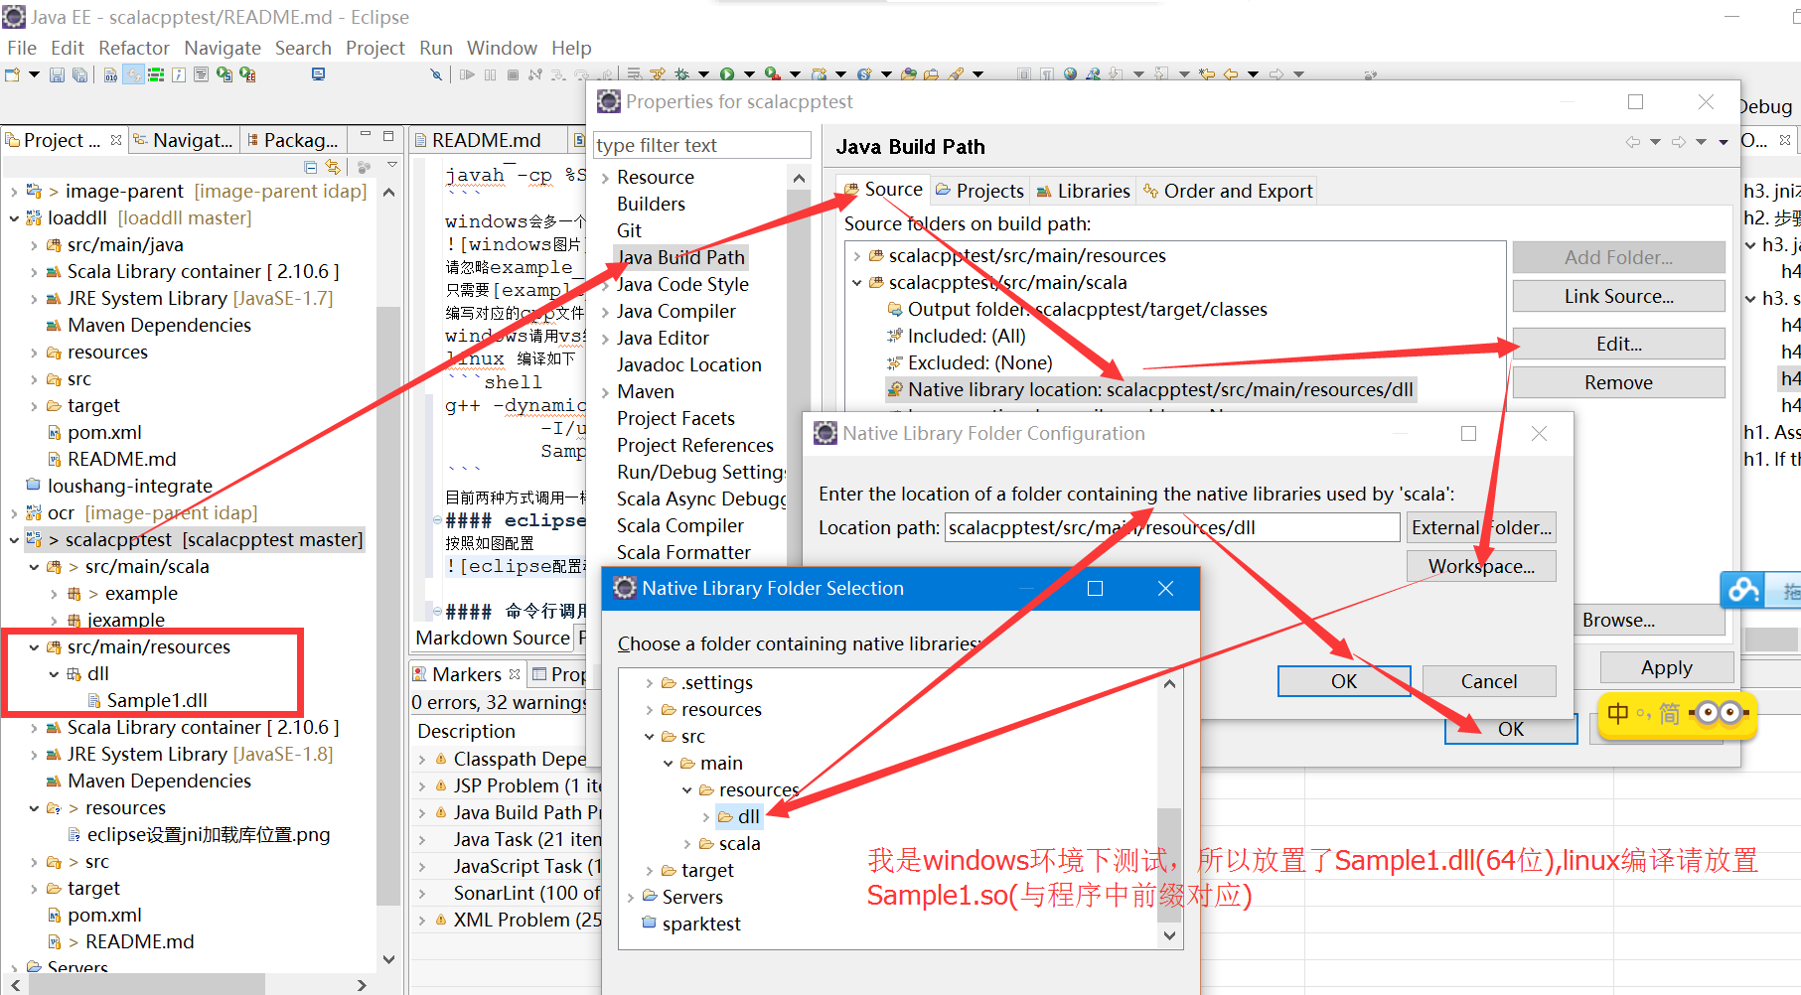Viewport: 1801px width, 995px height.
Task: Click the New wizard toolbar icon
Action: [12, 74]
